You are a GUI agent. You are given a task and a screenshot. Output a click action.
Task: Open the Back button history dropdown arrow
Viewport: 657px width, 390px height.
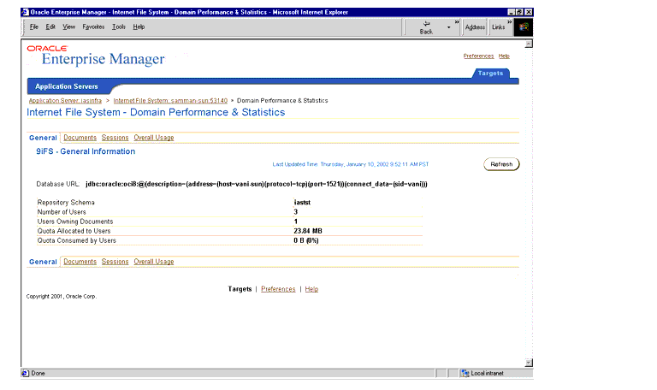449,27
